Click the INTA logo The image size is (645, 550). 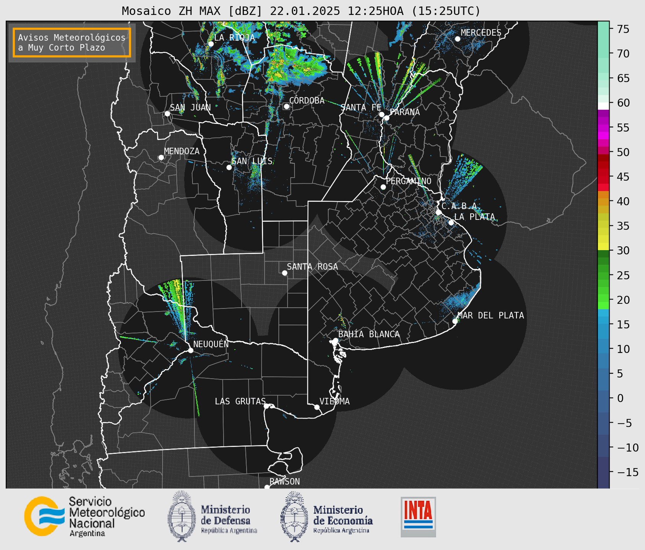pyautogui.click(x=418, y=517)
